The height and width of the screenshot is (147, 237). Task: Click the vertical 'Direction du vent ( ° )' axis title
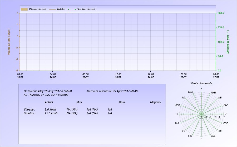click(228, 42)
